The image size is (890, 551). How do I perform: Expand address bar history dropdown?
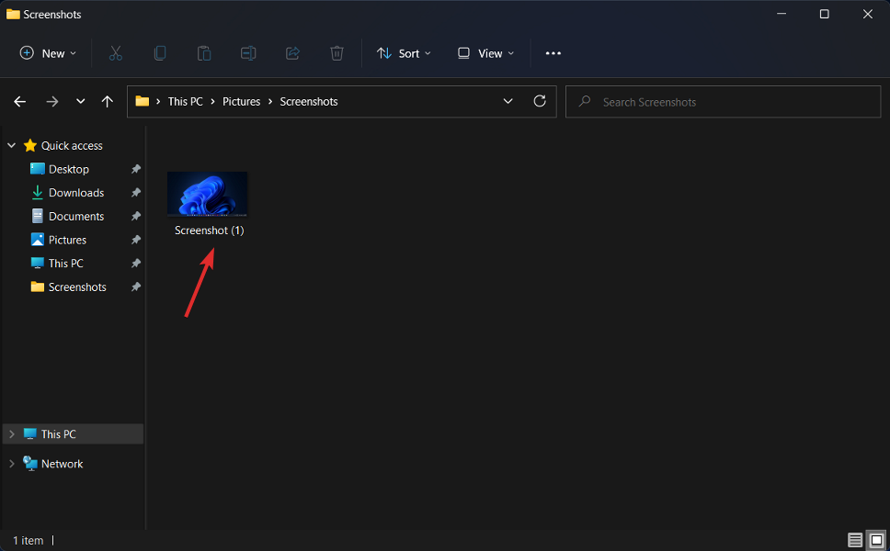pyautogui.click(x=508, y=101)
